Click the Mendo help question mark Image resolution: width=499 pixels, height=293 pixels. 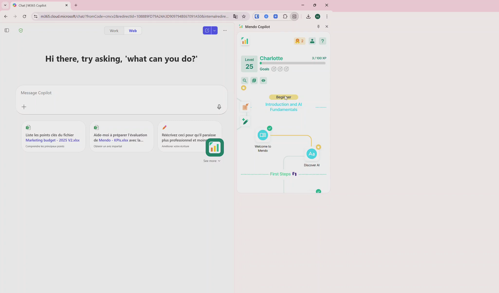click(x=322, y=41)
